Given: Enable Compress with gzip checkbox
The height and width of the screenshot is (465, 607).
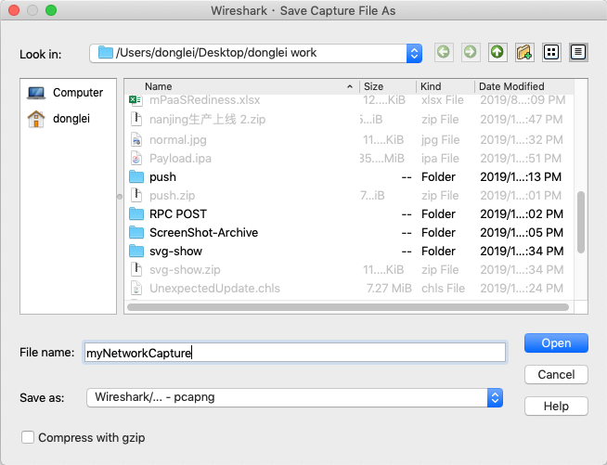Looking at the screenshot, I should coord(29,437).
